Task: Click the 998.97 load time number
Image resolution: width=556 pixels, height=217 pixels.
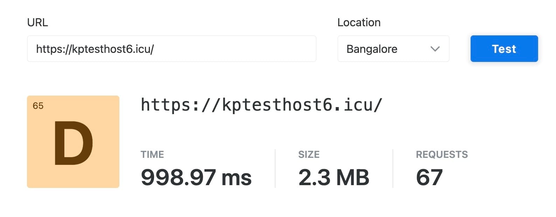Action: point(178,177)
